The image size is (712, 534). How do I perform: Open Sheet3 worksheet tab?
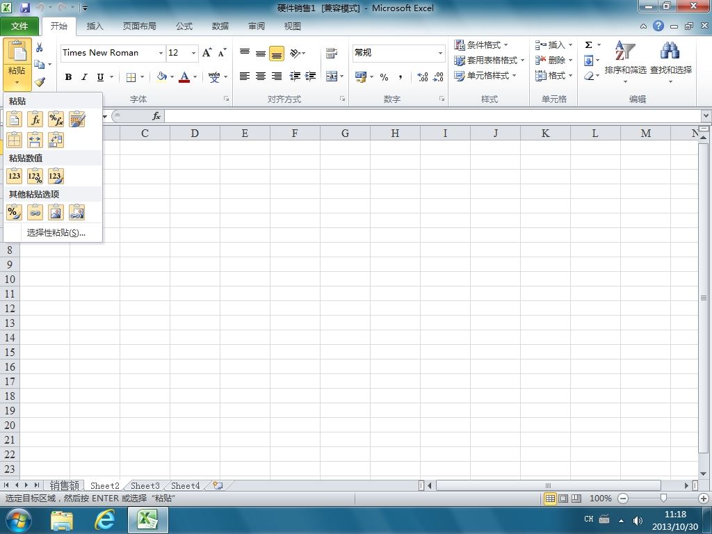tap(145, 486)
